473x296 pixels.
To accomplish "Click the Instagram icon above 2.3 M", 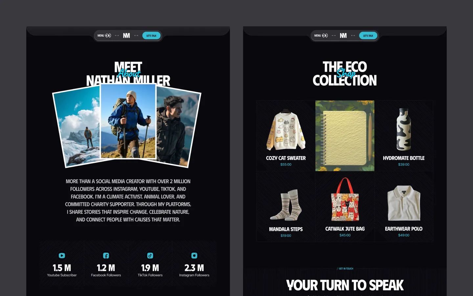I will (194, 256).
